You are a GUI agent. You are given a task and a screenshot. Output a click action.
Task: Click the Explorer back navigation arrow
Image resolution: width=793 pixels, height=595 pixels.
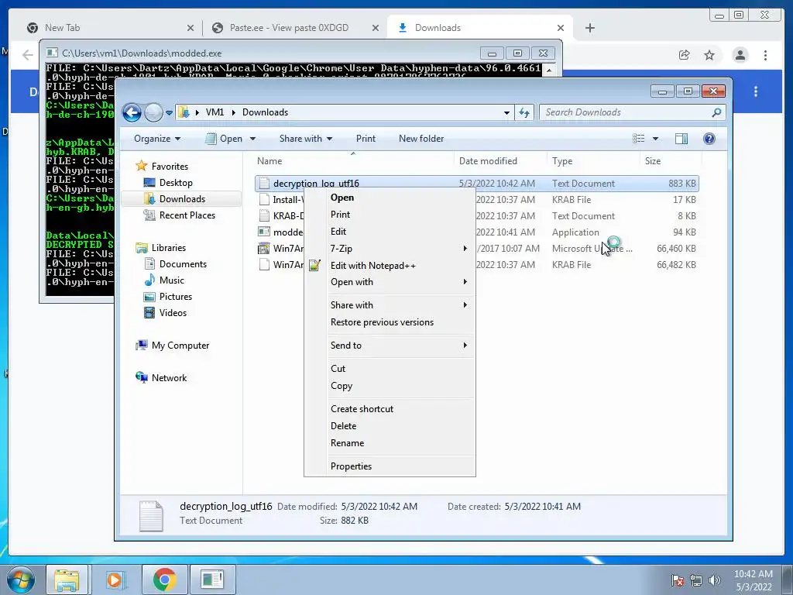coord(132,112)
